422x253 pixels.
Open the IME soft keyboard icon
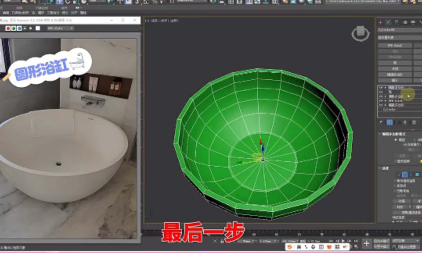pyautogui.click(x=321, y=247)
